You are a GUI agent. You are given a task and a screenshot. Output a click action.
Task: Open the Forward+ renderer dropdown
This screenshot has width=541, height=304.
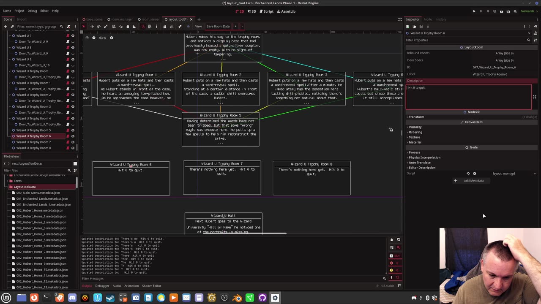pos(530,11)
